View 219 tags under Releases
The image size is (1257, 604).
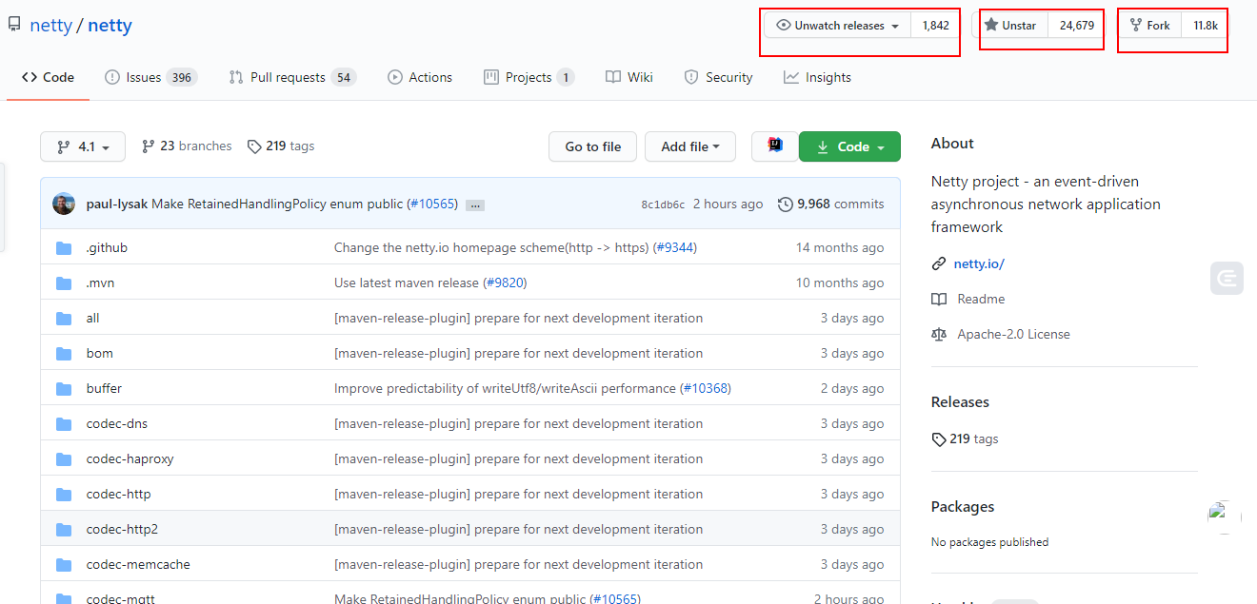tap(965, 438)
